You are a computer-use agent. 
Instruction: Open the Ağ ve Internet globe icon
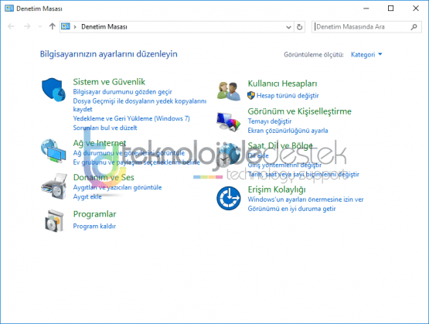coord(53,151)
